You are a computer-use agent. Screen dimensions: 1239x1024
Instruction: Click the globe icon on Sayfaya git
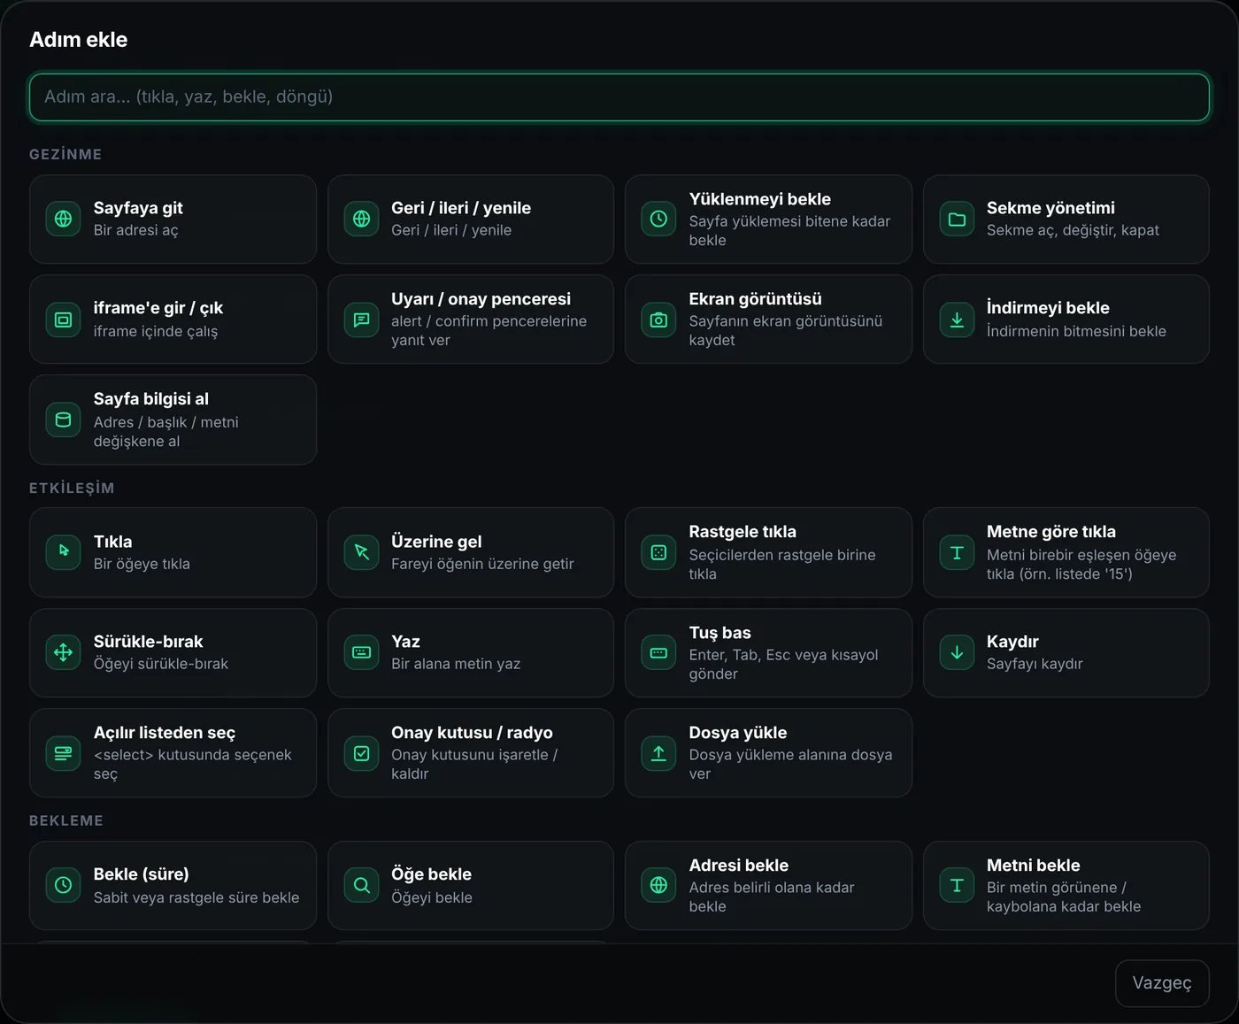click(63, 219)
